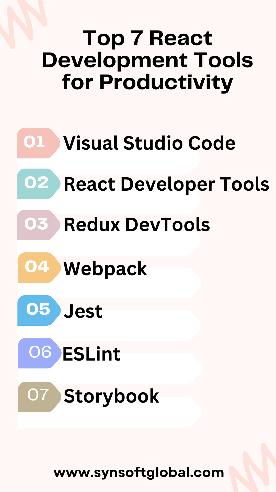Select the "Visual Studio Code" list entry
Viewport: 276px width, 492px height.
click(149, 143)
